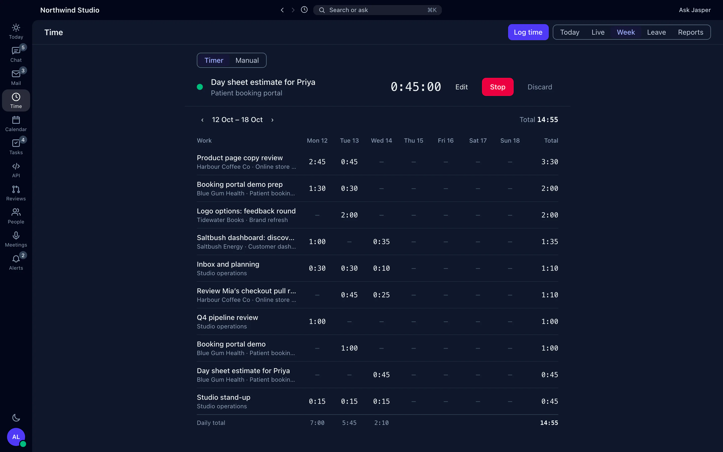
Task: Click the Log time button
Action: (x=528, y=32)
